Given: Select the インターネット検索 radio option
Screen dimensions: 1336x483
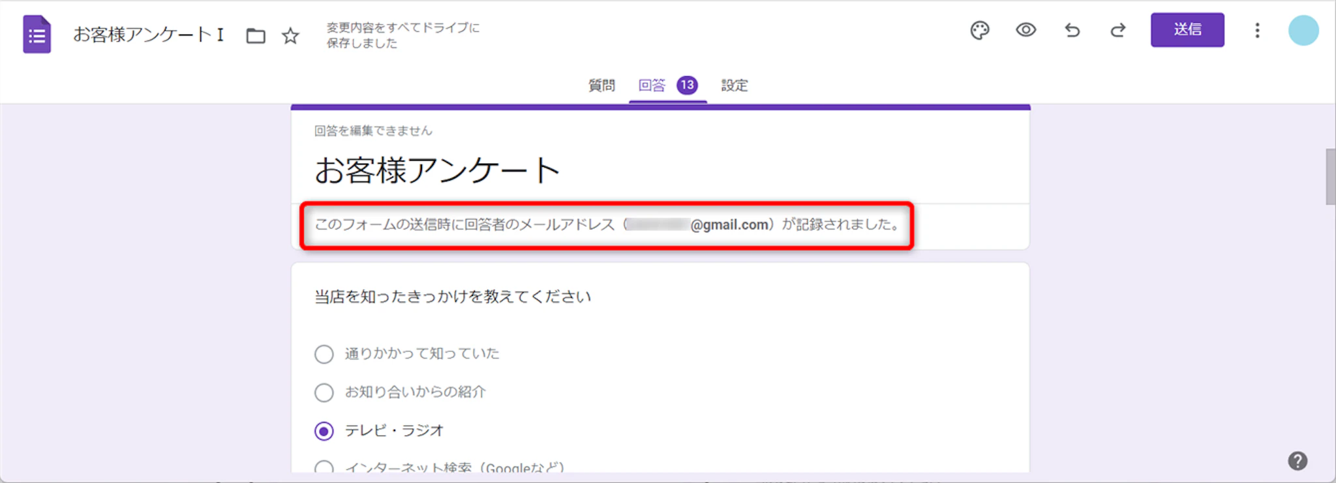Looking at the screenshot, I should click(324, 467).
